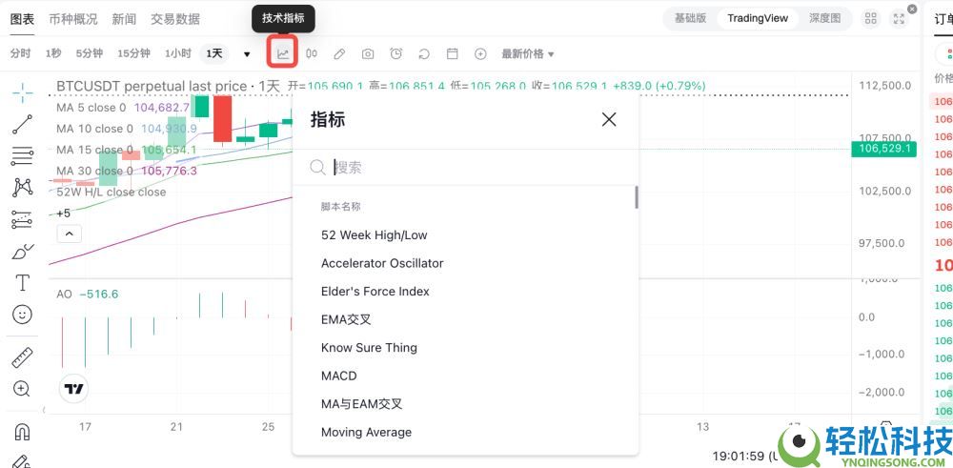The image size is (953, 468).
Task: Set a price alert with clock icon
Action: [x=395, y=53]
